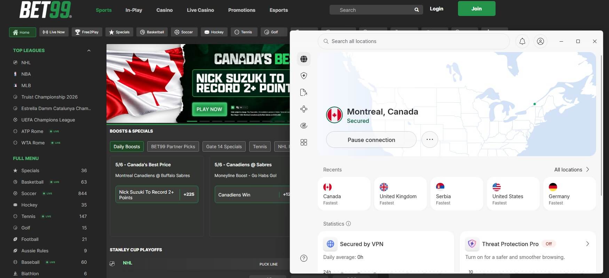This screenshot has width=609, height=278.
Task: Open notifications bell in VPN window
Action: pos(522,41)
